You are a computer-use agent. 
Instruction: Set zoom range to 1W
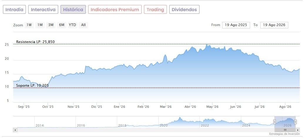click(x=29, y=25)
